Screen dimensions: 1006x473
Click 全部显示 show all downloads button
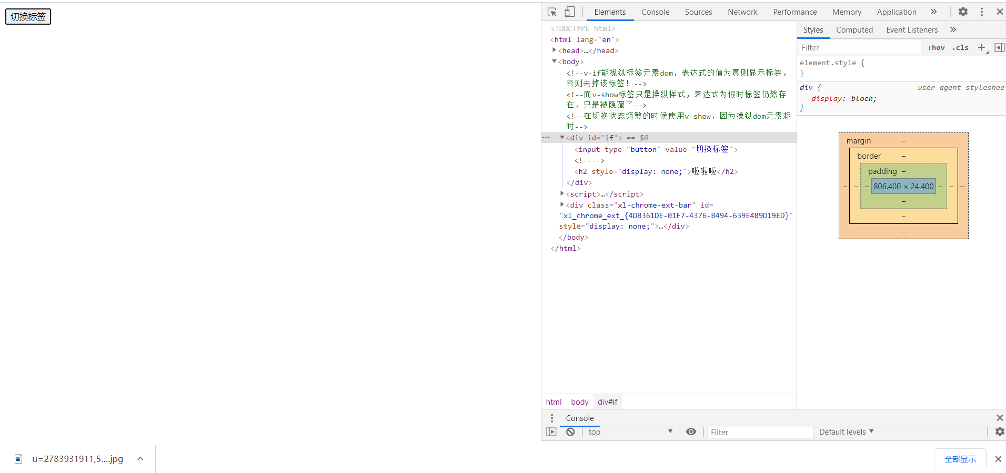click(960, 459)
